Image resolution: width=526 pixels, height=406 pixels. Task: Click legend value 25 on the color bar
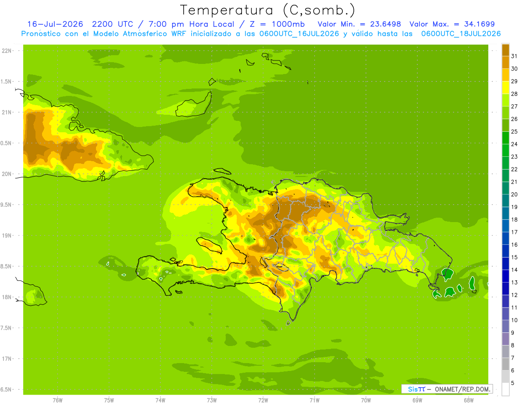click(514, 131)
